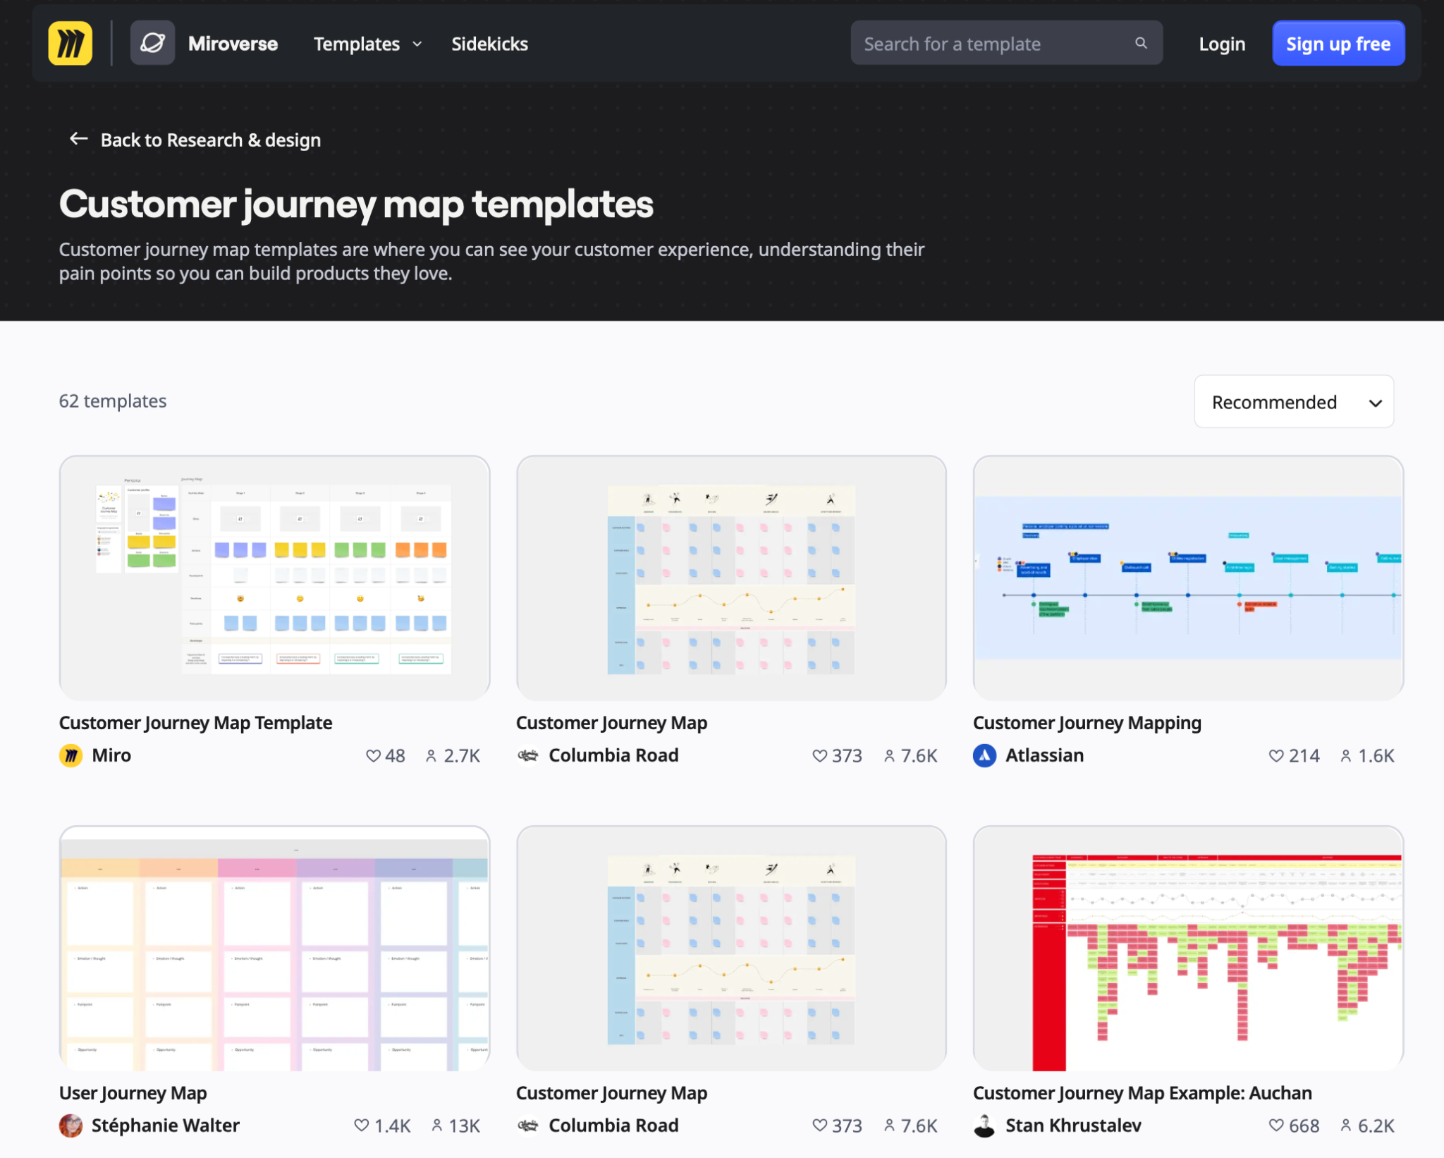Click the search magnifier icon
1444x1158 pixels.
[1140, 43]
